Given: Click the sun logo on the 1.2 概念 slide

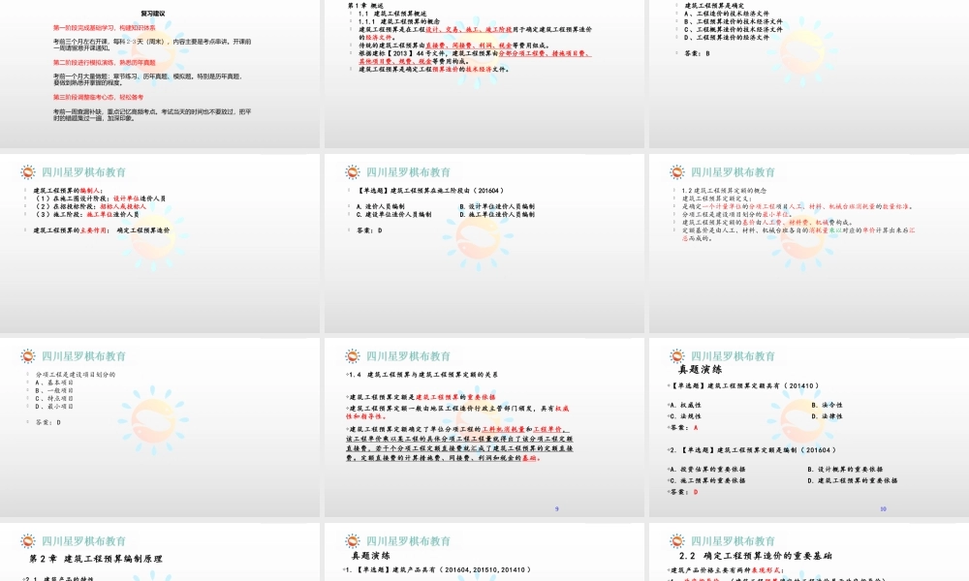Looking at the screenshot, I should [x=677, y=172].
